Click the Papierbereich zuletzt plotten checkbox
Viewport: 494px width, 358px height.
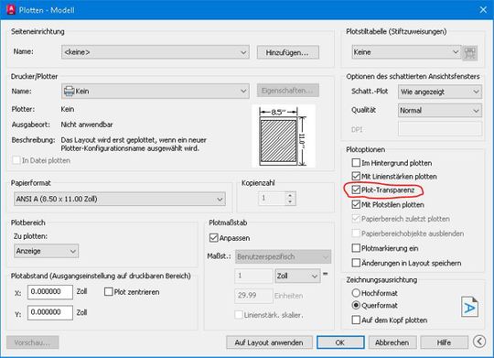click(356, 219)
